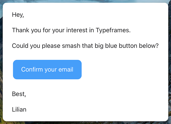Click the word Typeframes in the message
171x124 pixels.
(113, 30)
